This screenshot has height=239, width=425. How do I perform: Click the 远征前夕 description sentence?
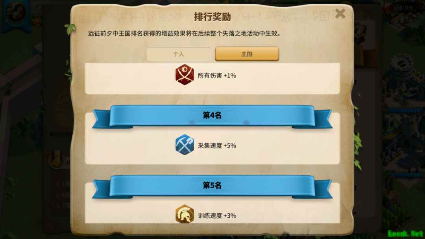tap(184, 33)
